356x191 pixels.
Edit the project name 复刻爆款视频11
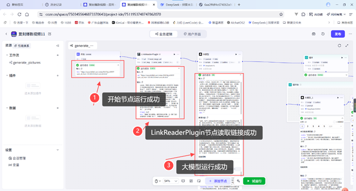49,34
